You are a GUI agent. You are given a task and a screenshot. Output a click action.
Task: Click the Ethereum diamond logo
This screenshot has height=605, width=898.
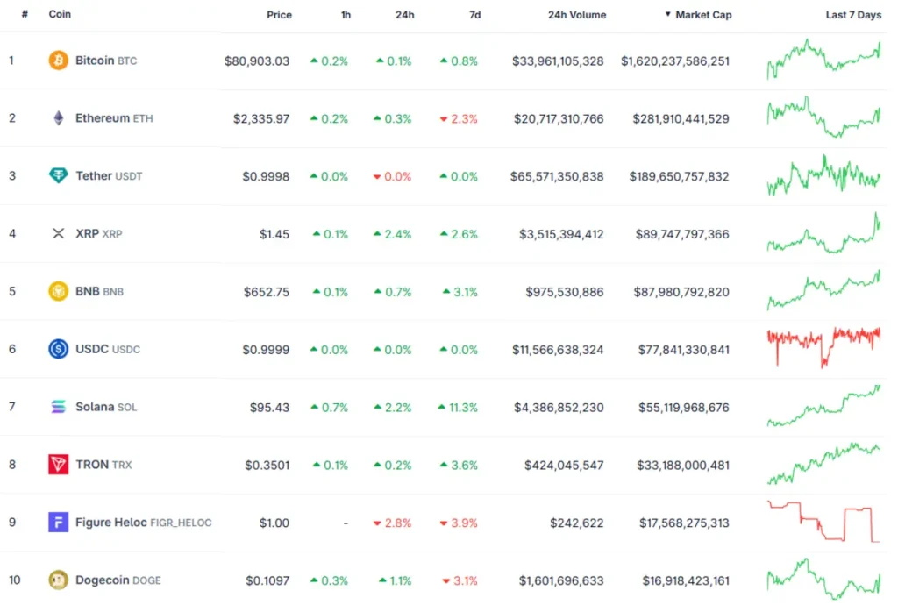pos(58,117)
